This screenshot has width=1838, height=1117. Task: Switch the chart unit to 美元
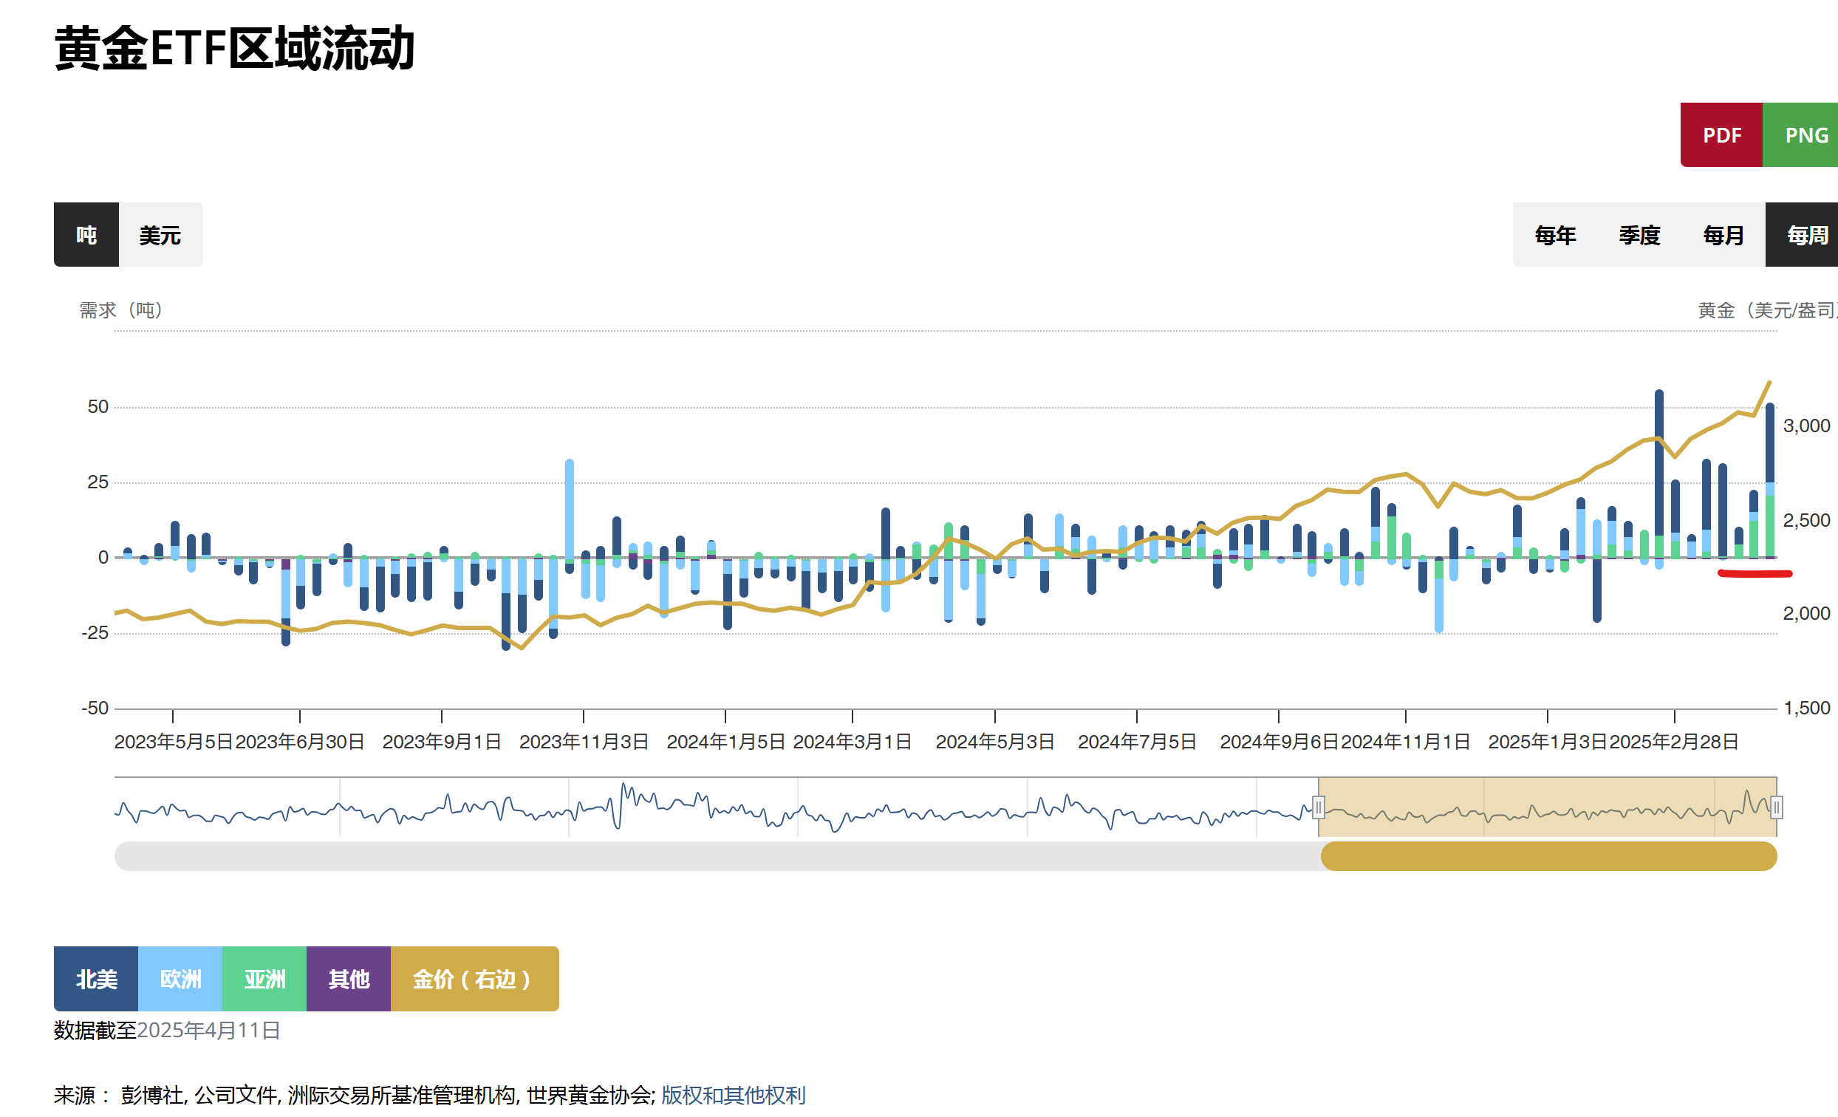pyautogui.click(x=160, y=235)
